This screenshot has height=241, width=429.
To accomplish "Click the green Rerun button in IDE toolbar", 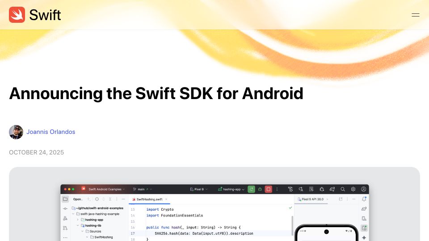I will 251,189.
